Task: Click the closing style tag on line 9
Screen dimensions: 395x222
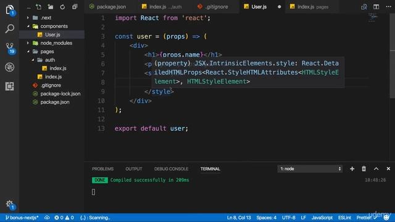Action: (x=159, y=92)
